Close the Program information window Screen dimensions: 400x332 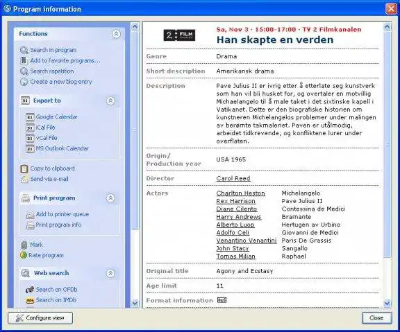391,9
